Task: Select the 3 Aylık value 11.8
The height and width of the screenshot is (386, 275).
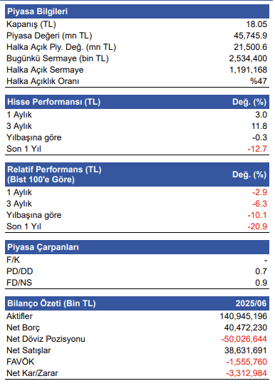Action: 259,126
